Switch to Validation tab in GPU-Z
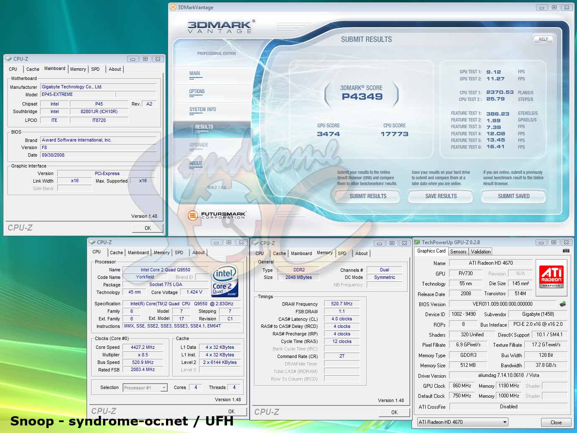 tap(480, 252)
